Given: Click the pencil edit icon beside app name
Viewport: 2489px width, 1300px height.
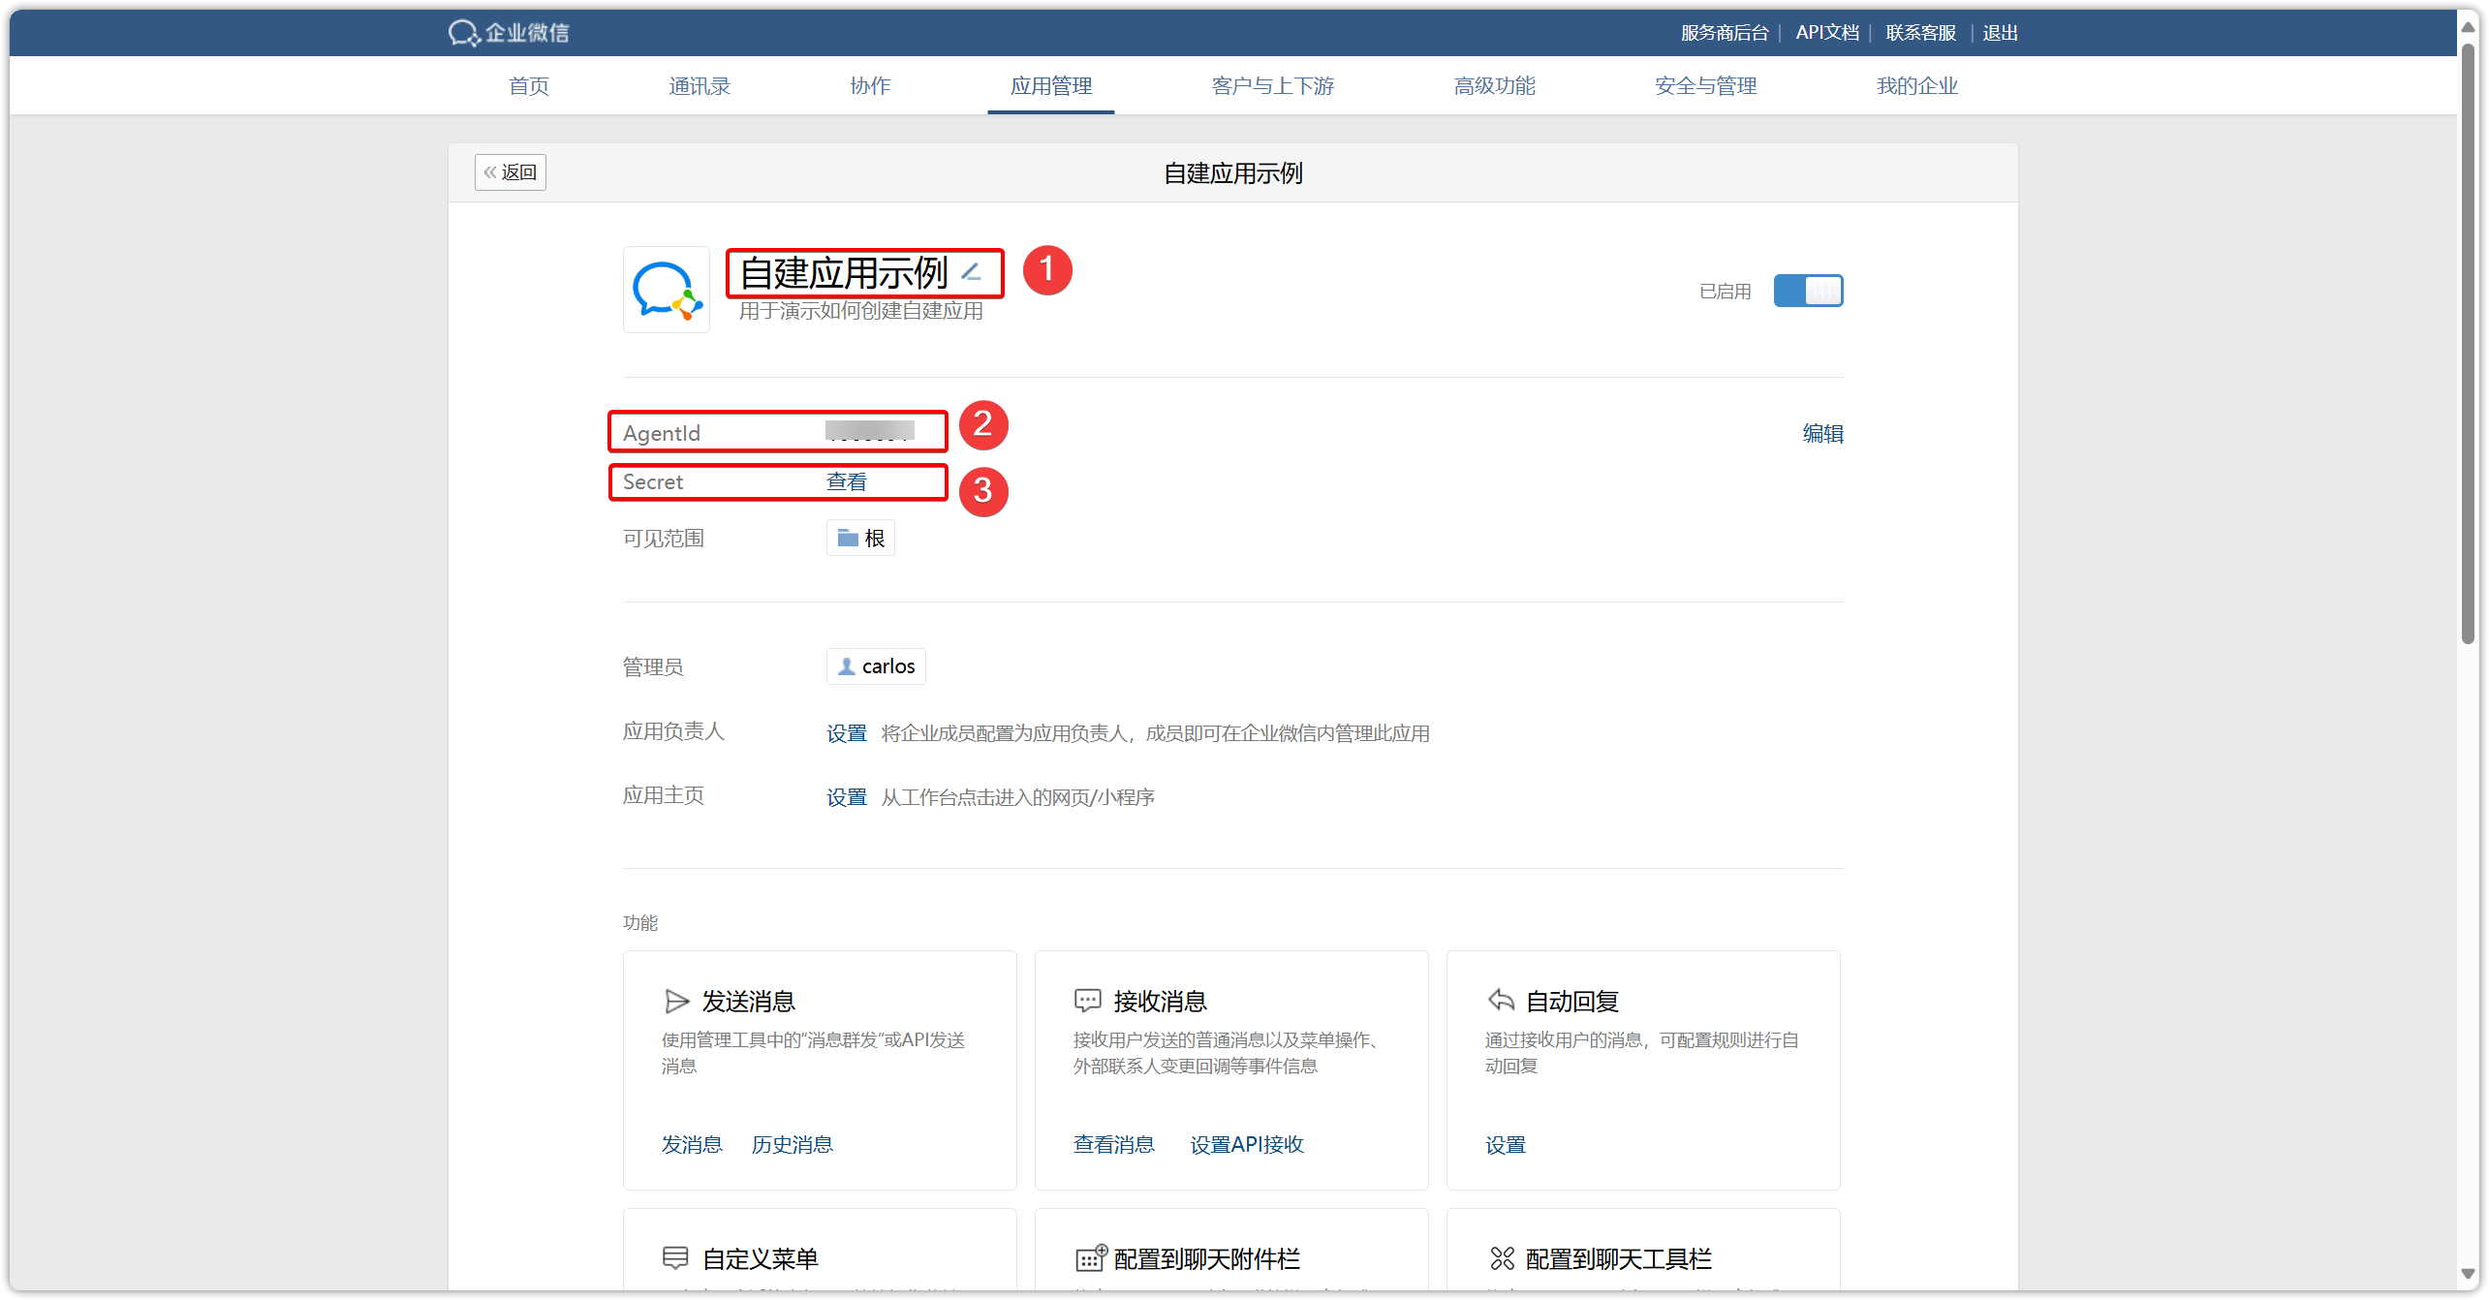Looking at the screenshot, I should click(x=972, y=271).
